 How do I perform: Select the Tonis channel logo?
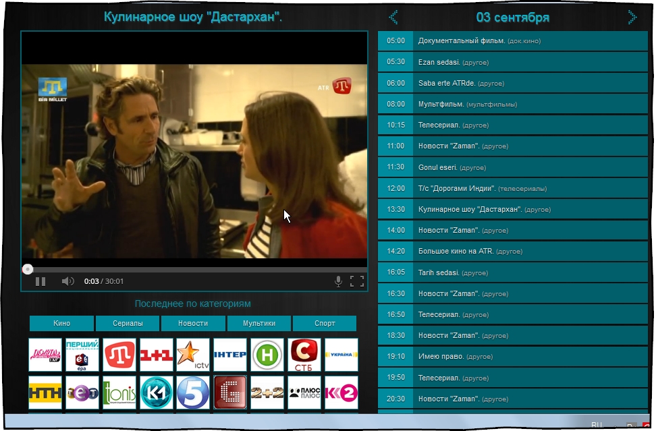(x=119, y=393)
